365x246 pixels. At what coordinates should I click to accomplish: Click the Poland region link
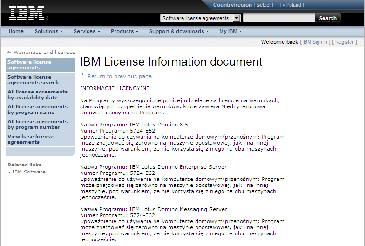pos(292,5)
